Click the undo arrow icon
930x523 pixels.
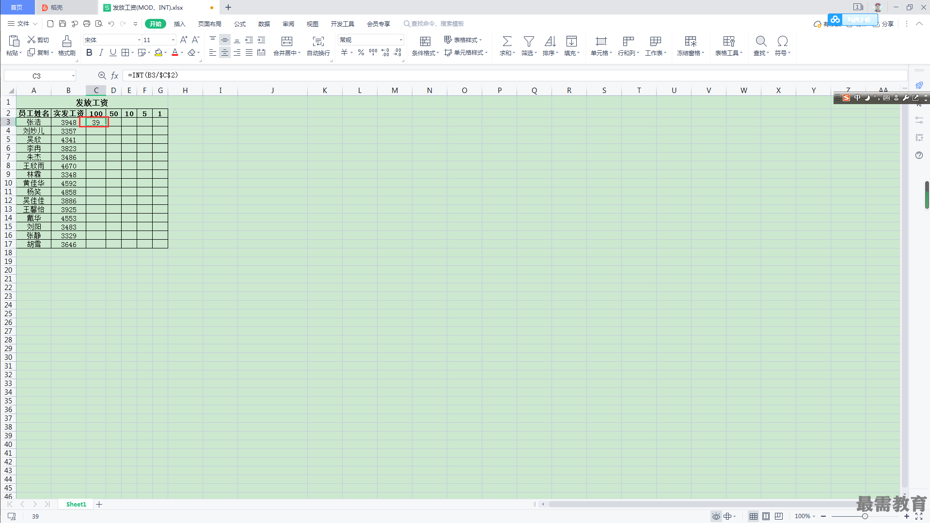tap(111, 24)
